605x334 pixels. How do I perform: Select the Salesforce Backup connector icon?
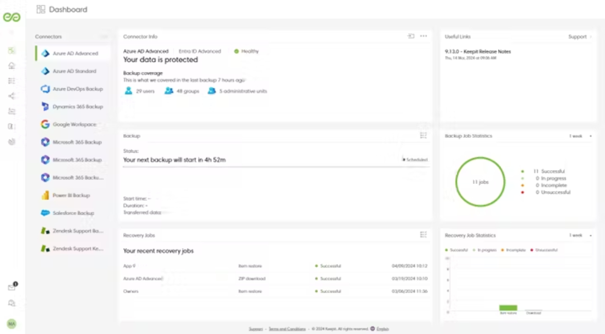pos(45,213)
